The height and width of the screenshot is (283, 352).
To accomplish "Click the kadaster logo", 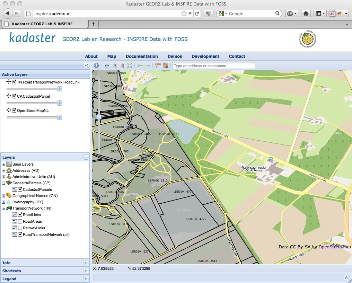I will (x=32, y=38).
